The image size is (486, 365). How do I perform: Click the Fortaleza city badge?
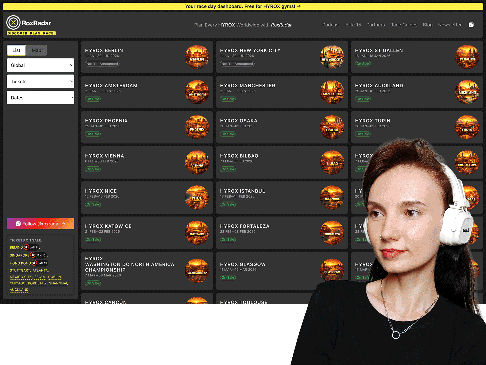[x=332, y=233]
